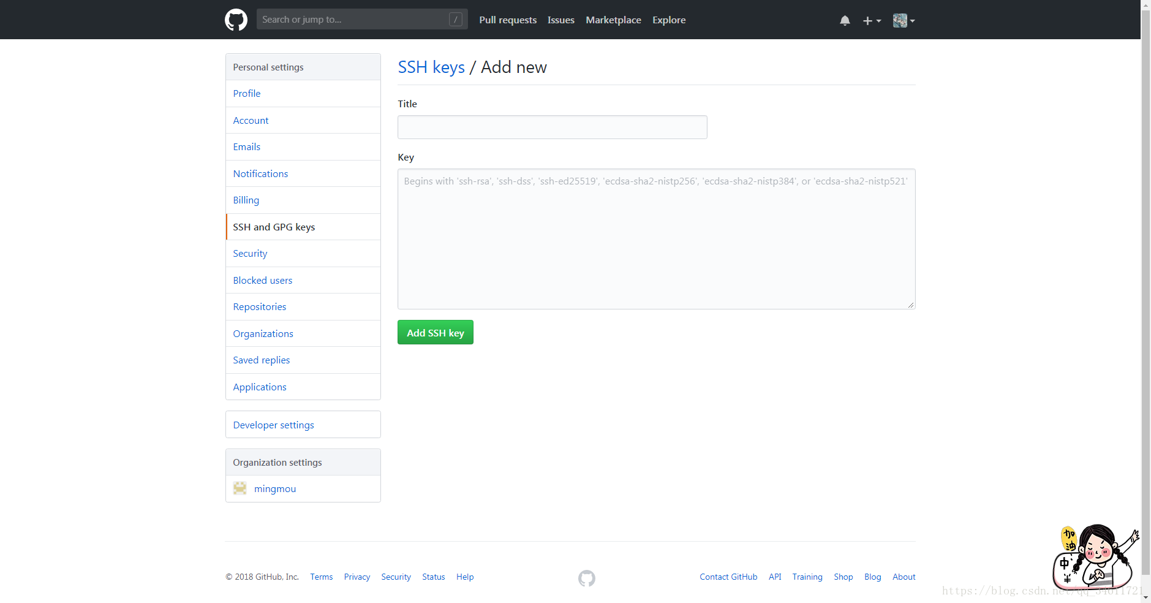Select Profile in settings sidebar
This screenshot has width=1151, height=603.
[303, 93]
